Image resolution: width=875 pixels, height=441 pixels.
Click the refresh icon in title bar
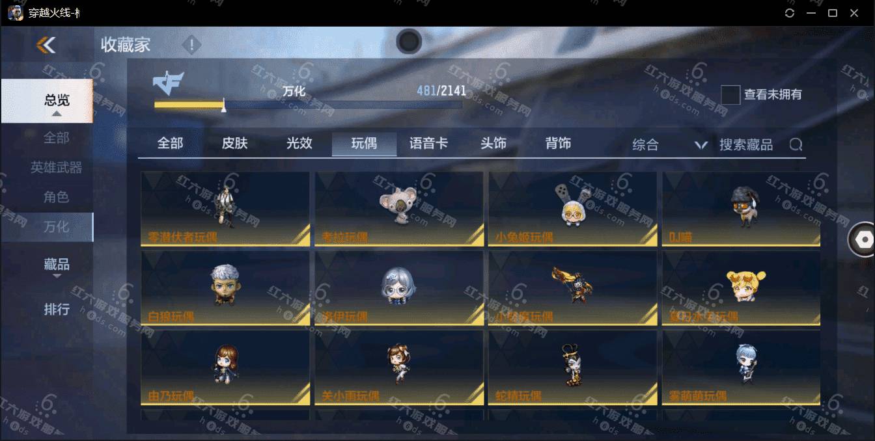coord(790,13)
